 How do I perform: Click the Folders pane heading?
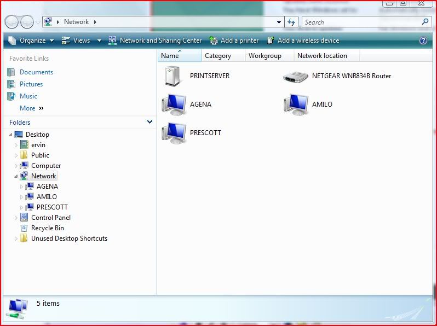pos(20,122)
